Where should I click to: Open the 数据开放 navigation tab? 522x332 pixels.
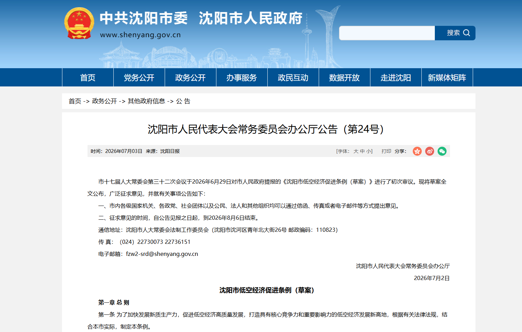pos(345,77)
